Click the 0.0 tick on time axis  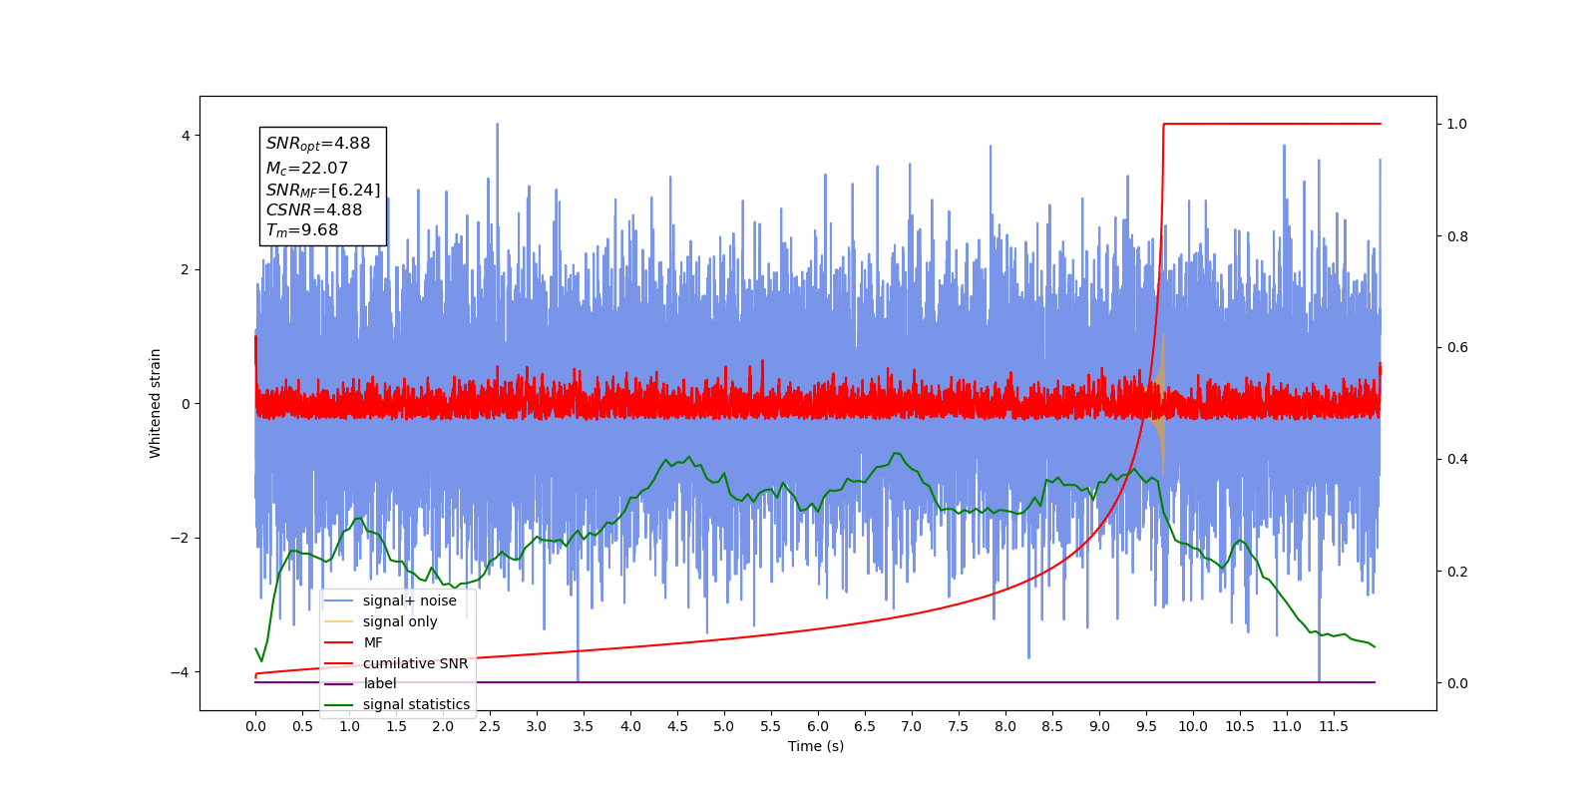255,726
